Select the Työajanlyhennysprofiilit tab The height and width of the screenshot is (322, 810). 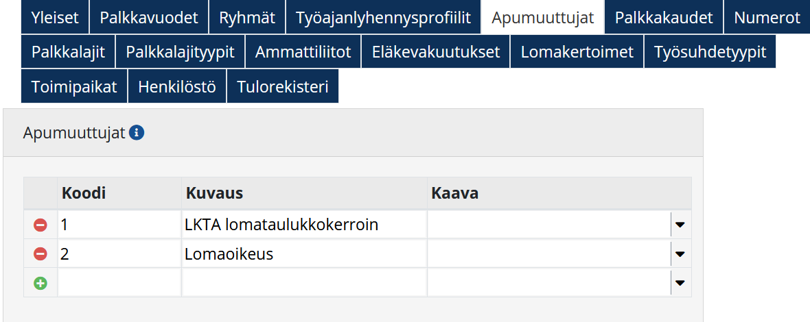pos(383,17)
